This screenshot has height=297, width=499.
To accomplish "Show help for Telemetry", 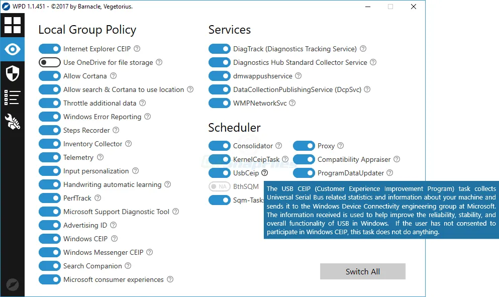I will (x=100, y=157).
